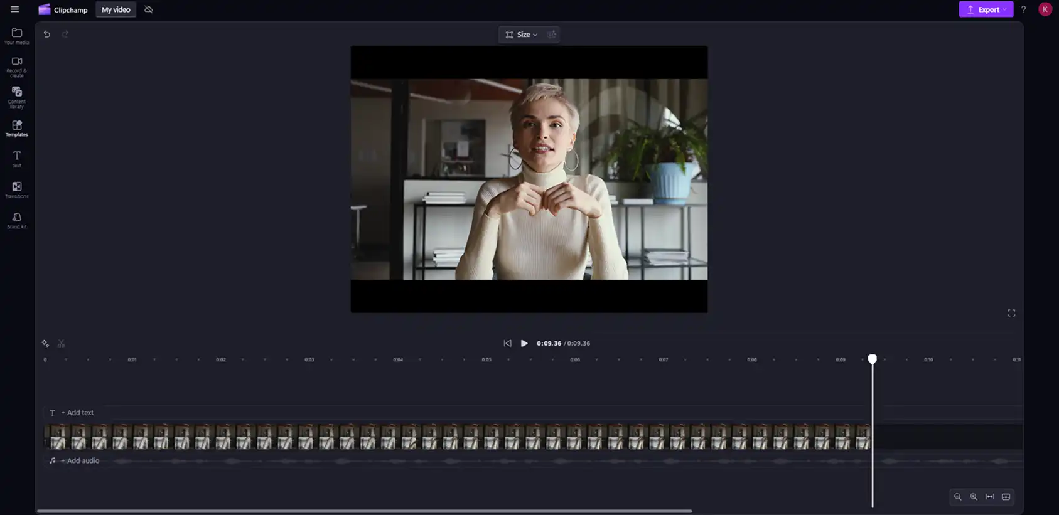Select the My video title tab
Image resolution: width=1059 pixels, height=515 pixels.
(116, 9)
